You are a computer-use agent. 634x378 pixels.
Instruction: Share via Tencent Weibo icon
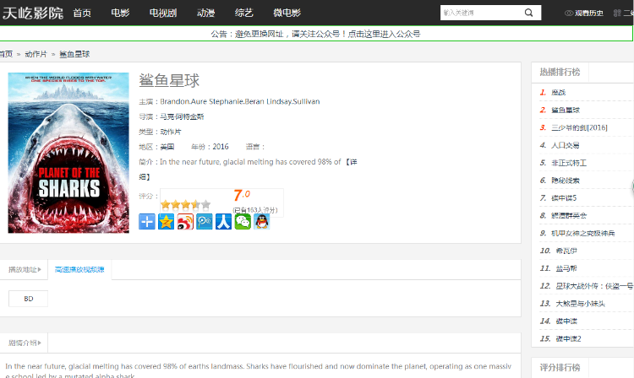(205, 222)
